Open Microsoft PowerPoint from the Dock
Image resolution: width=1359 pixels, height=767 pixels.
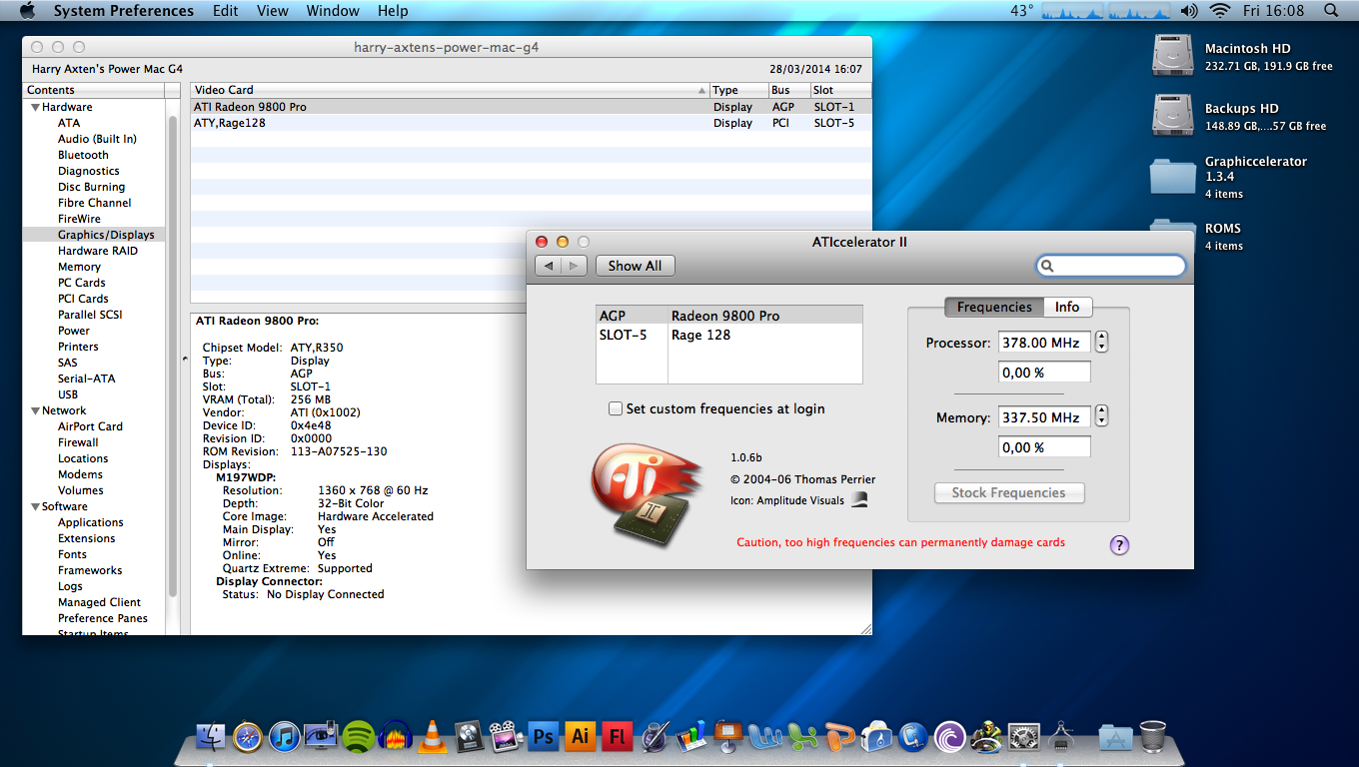point(839,737)
